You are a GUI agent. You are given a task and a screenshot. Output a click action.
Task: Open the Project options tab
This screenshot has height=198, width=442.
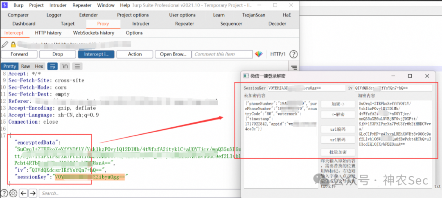(x=133, y=15)
